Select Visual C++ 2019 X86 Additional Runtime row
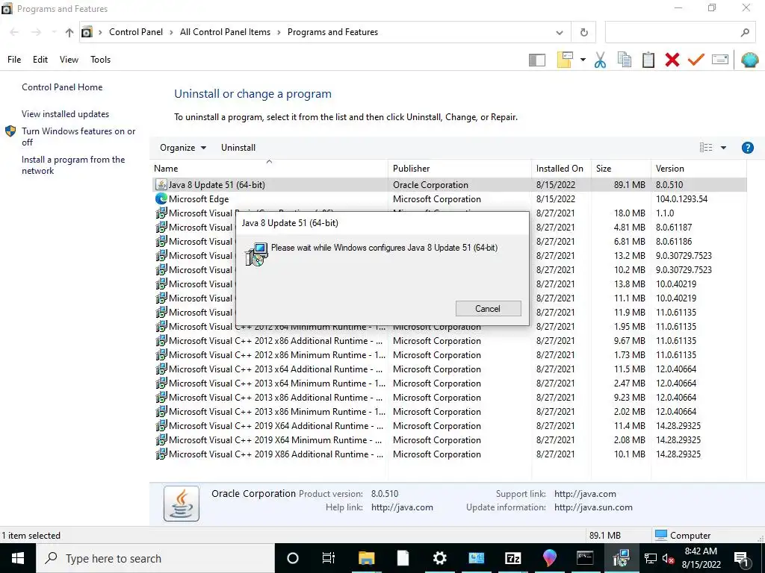The width and height of the screenshot is (765, 573). pyautogui.click(x=448, y=454)
